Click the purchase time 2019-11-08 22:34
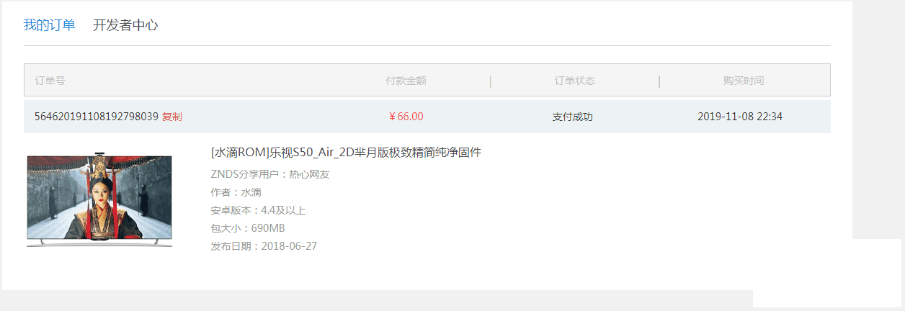This screenshot has height=311, width=905. coord(740,117)
